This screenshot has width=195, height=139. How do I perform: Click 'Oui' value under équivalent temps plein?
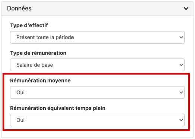click(x=20, y=120)
